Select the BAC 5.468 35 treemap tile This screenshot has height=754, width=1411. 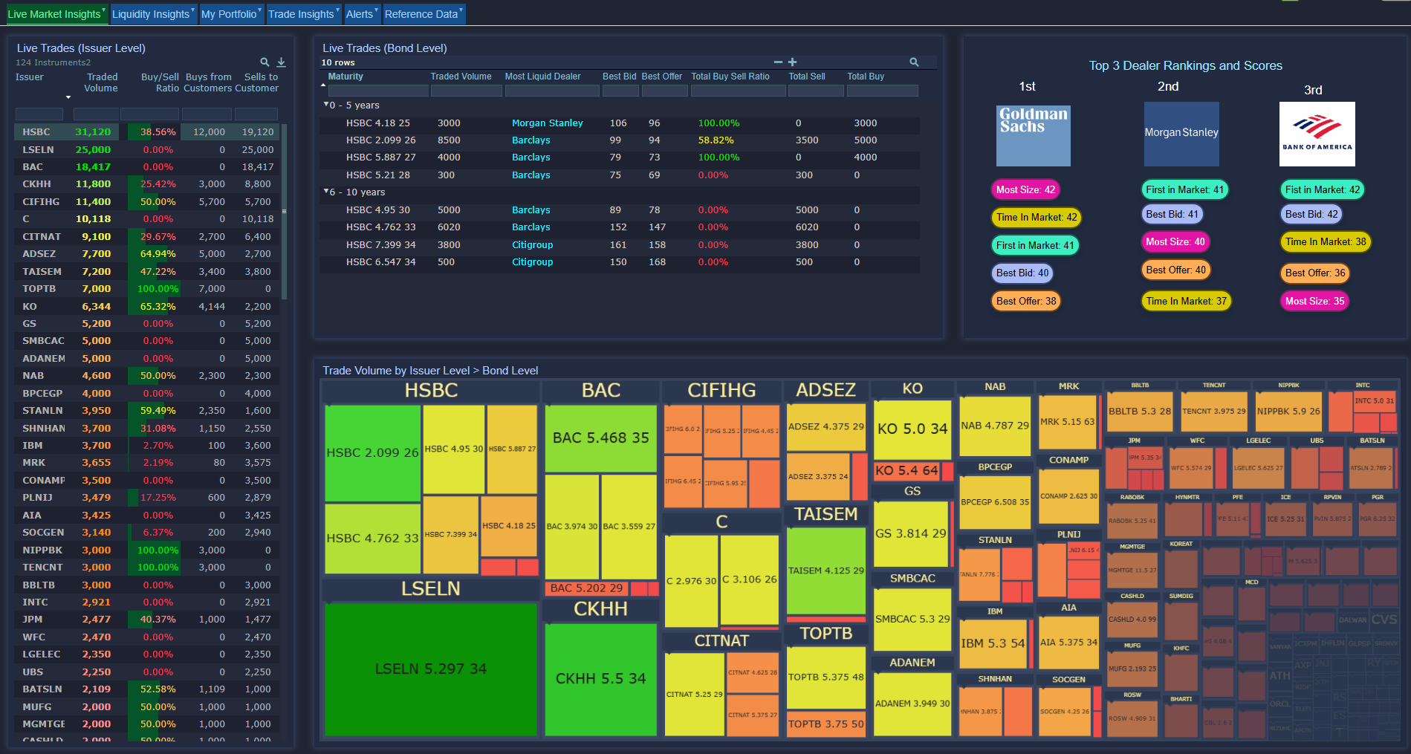pos(600,438)
